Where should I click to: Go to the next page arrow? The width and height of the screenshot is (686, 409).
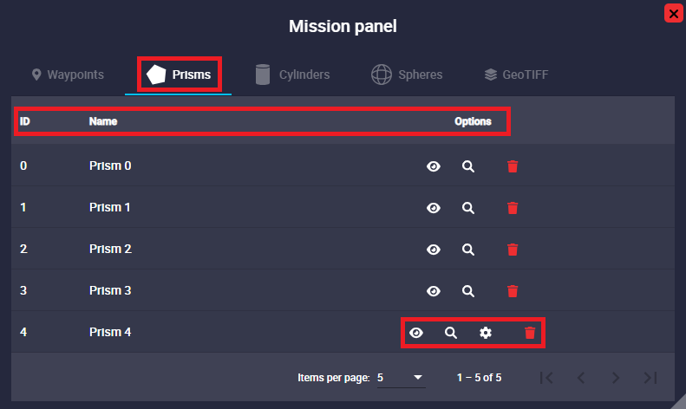click(x=615, y=378)
